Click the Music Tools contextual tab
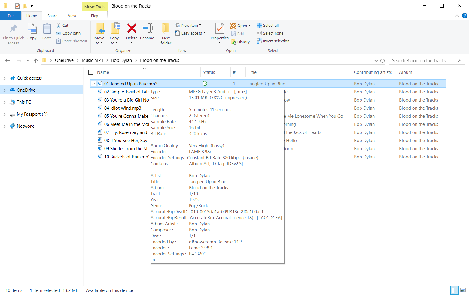Image resolution: width=469 pixels, height=295 pixels. pos(95,7)
